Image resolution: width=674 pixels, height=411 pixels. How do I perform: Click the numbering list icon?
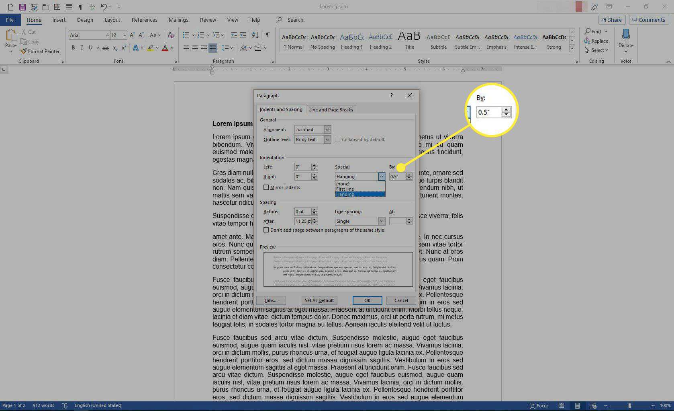coord(201,35)
